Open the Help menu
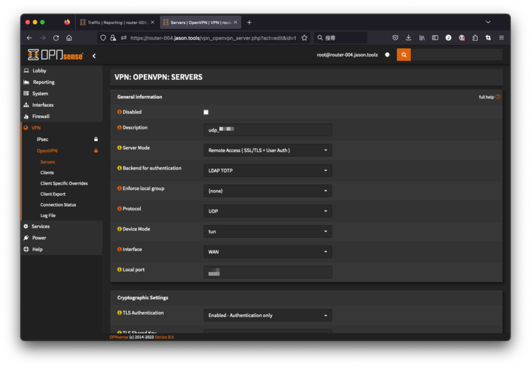Viewport: 531px width, 368px height. [x=62, y=250]
